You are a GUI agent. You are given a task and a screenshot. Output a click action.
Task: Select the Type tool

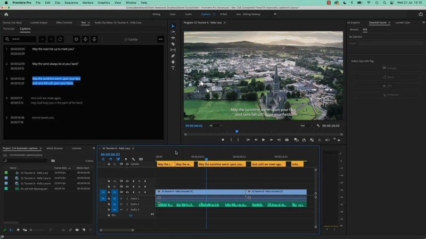click(173, 68)
